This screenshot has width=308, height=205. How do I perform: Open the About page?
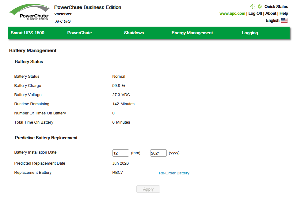(271, 13)
